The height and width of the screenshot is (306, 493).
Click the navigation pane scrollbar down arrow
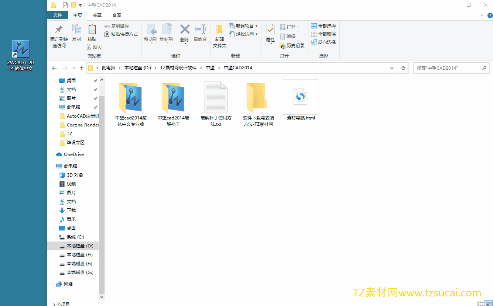pos(102,297)
